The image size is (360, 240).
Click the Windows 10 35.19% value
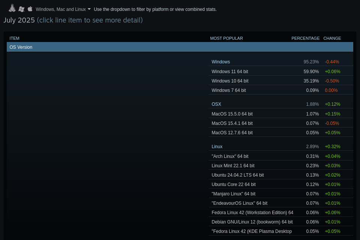[311, 81]
